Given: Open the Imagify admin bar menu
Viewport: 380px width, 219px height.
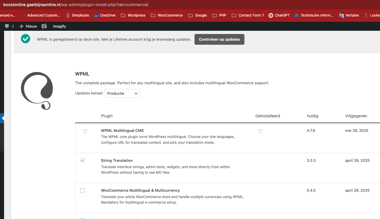Looking at the screenshot, I should [60, 26].
